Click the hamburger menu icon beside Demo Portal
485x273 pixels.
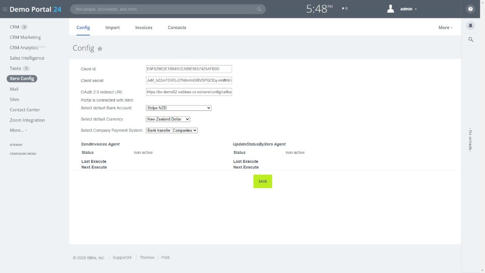click(5, 9)
